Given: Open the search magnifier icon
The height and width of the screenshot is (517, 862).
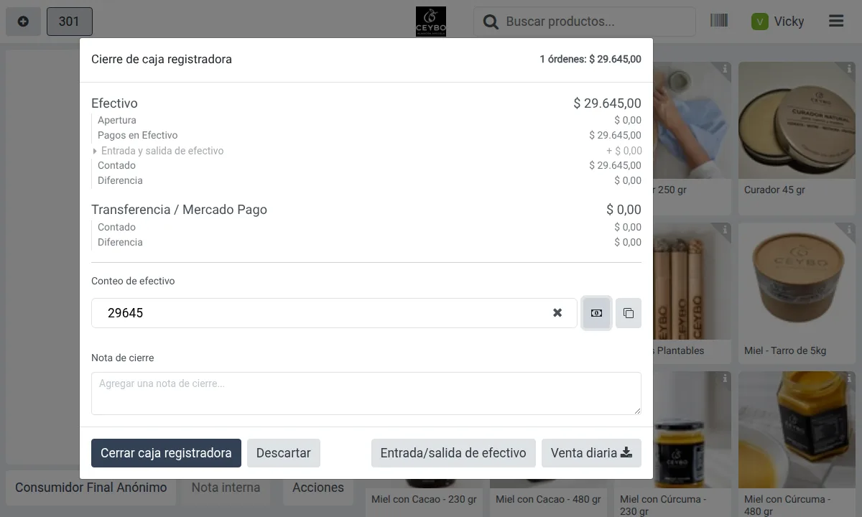Looking at the screenshot, I should click(491, 22).
